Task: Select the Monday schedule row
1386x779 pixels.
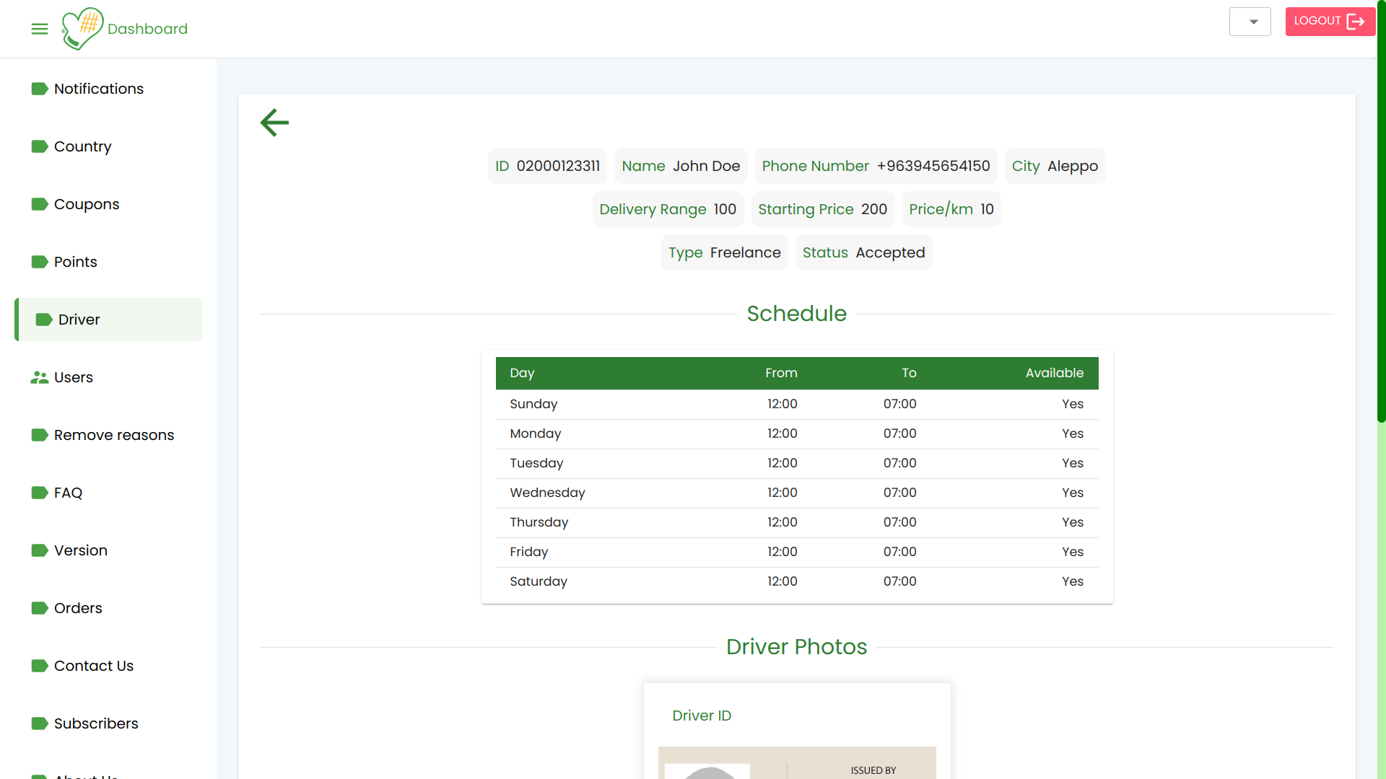Action: (x=797, y=433)
